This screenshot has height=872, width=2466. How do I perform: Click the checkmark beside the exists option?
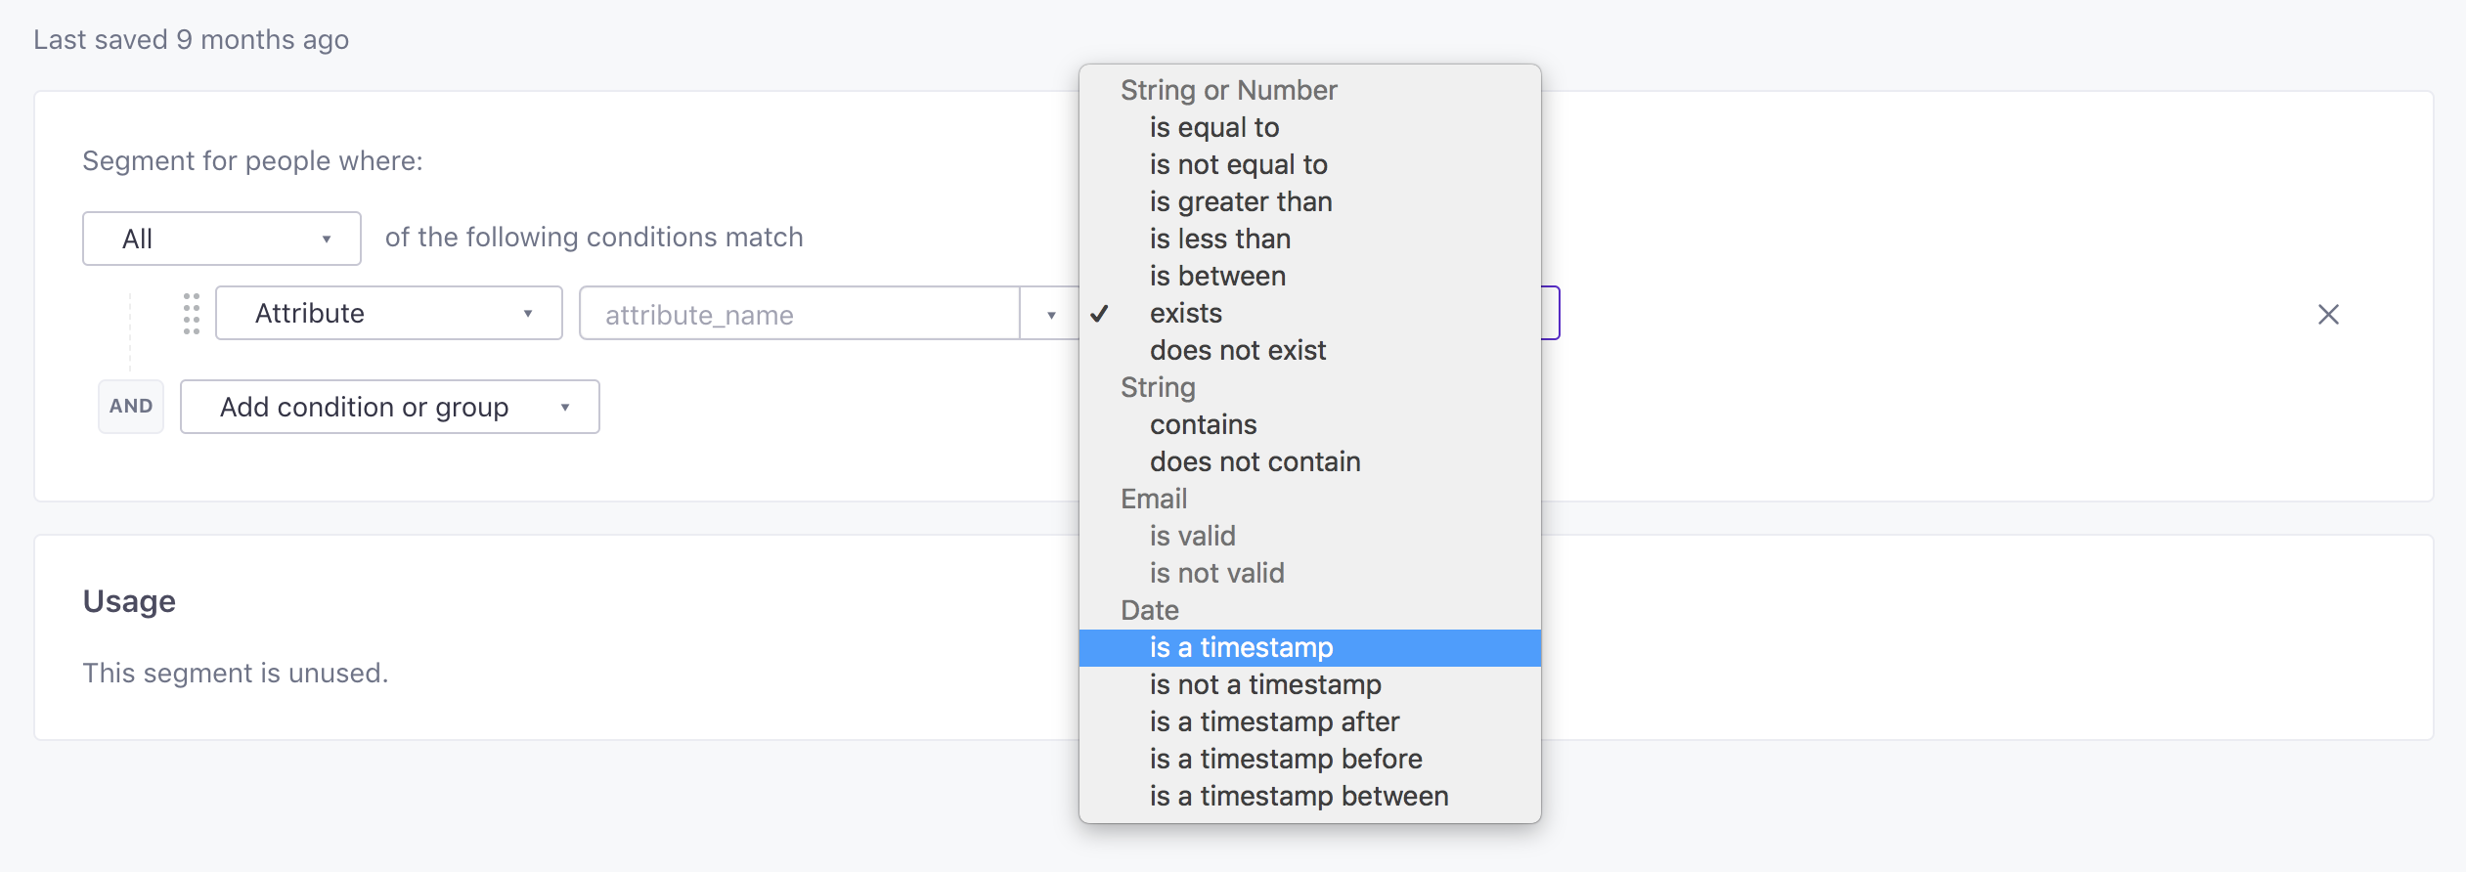click(1101, 314)
